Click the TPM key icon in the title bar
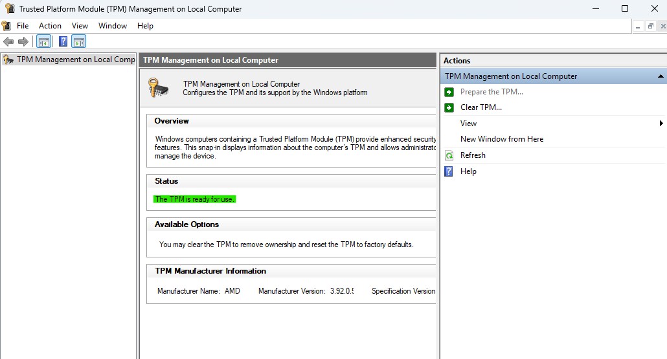The image size is (667, 359). click(x=9, y=8)
